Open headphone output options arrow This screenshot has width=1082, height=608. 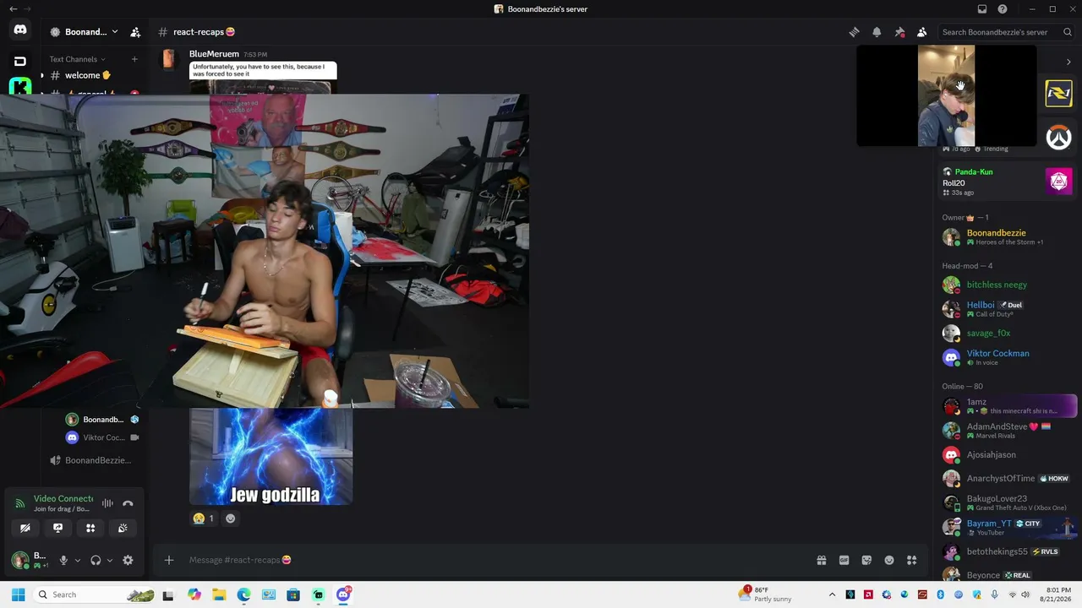pos(109,560)
